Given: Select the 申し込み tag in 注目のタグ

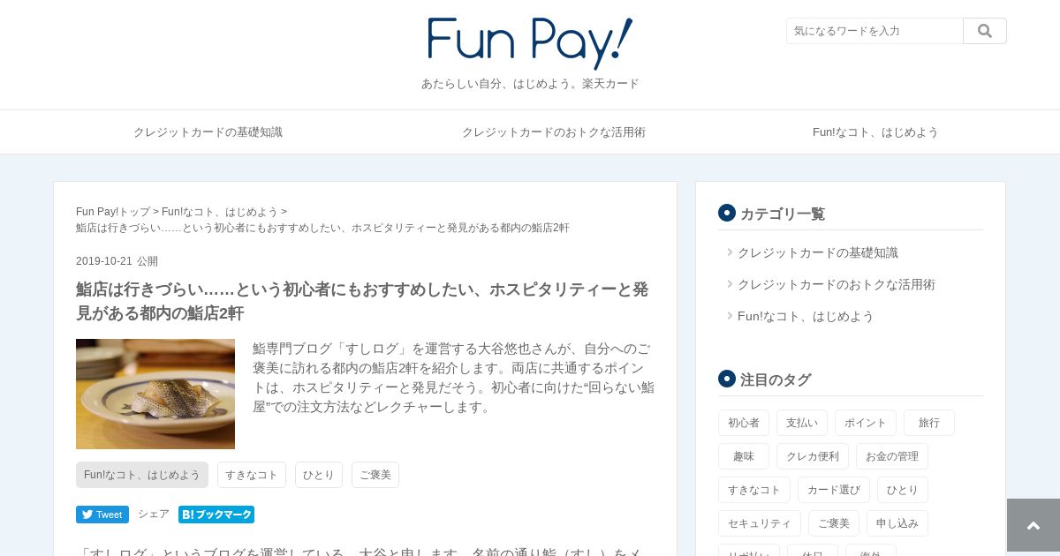Looking at the screenshot, I should click(x=897, y=523).
